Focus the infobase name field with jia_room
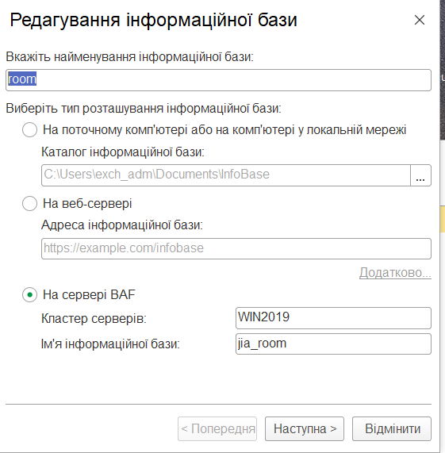 tap(333, 344)
